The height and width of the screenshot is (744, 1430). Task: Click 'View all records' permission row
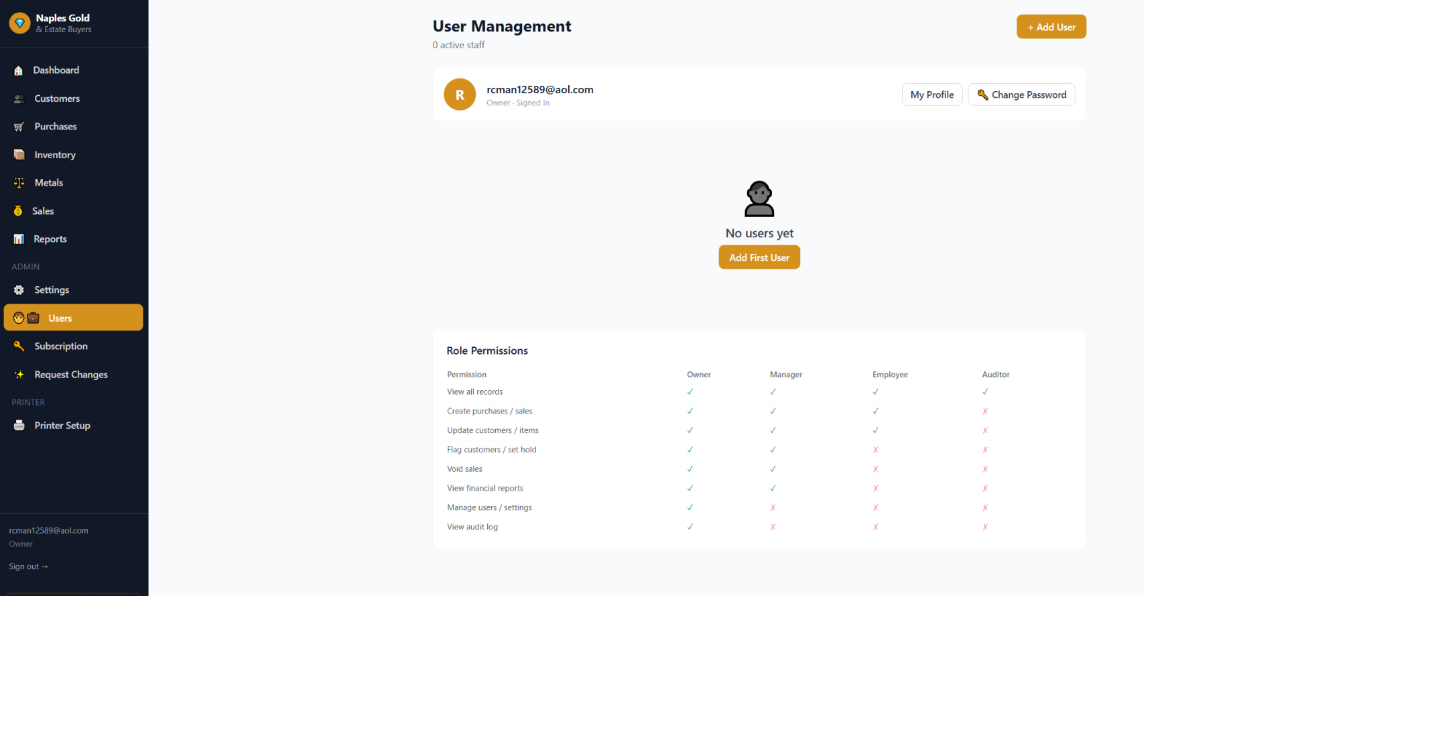759,392
